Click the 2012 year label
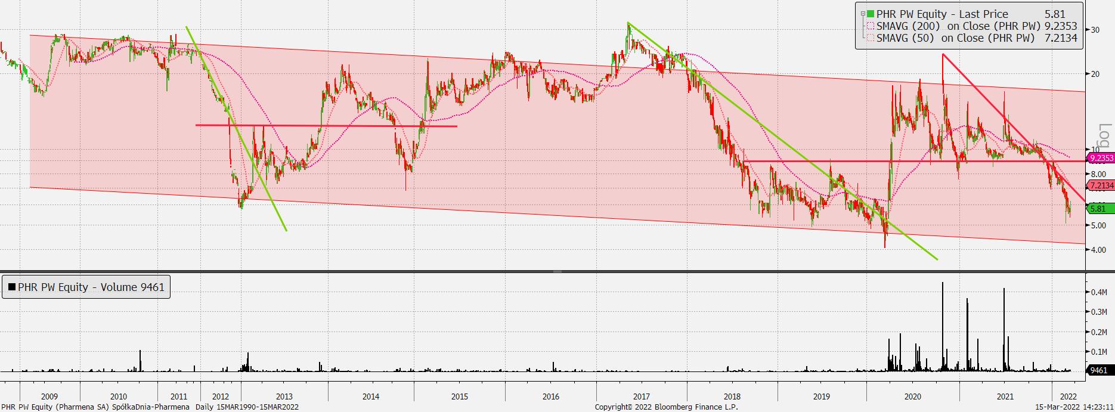This screenshot has width=1115, height=412. [220, 396]
